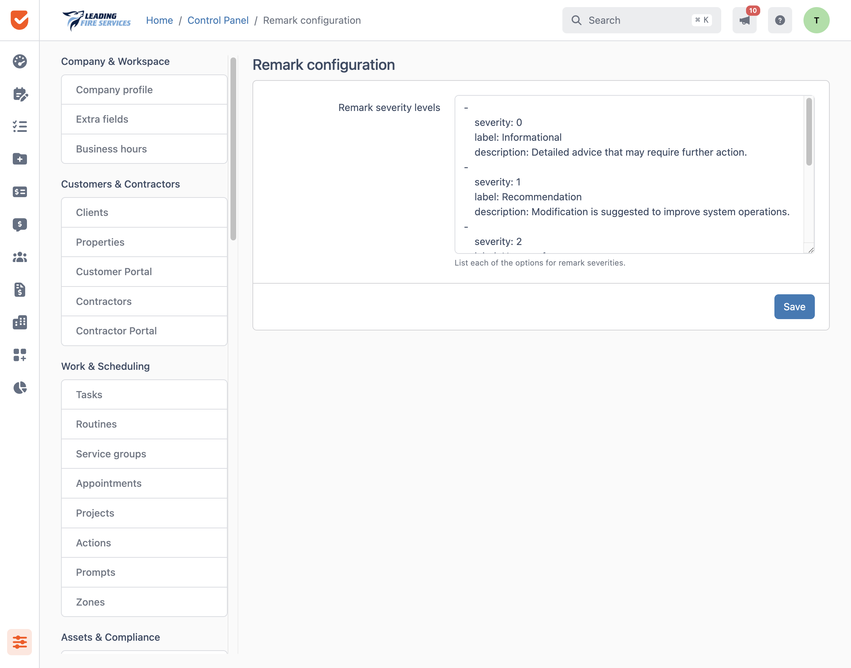This screenshot has width=851, height=668.
Task: Click the control panel sliders icon
Action: pyautogui.click(x=20, y=642)
